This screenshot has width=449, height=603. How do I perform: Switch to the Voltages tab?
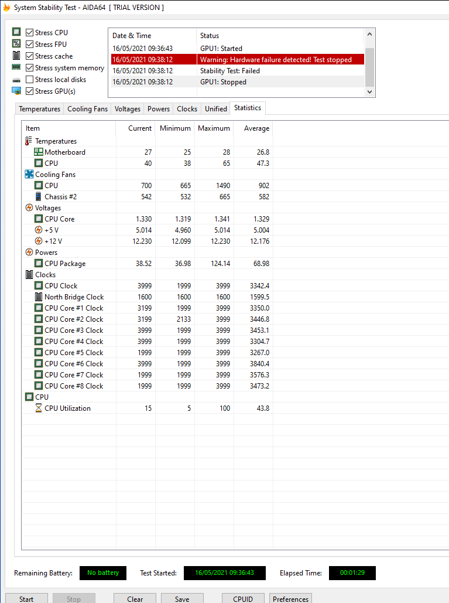128,109
